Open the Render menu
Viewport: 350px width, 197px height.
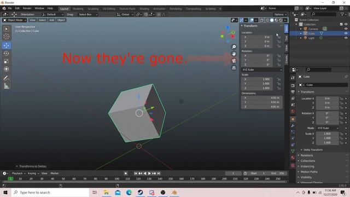tap(27, 8)
